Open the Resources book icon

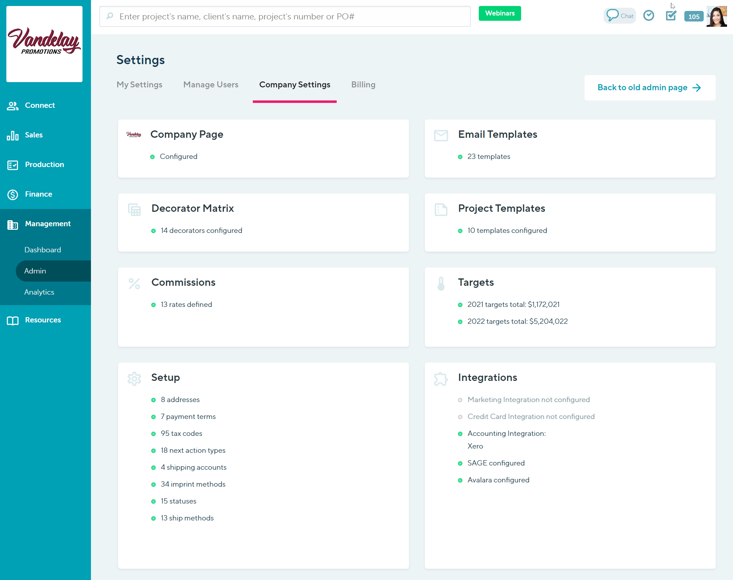[13, 320]
